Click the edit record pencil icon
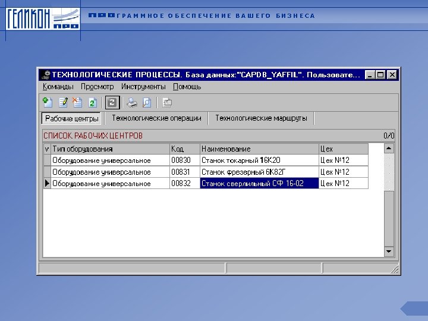Viewport: 428px width, 321px height. 63,102
